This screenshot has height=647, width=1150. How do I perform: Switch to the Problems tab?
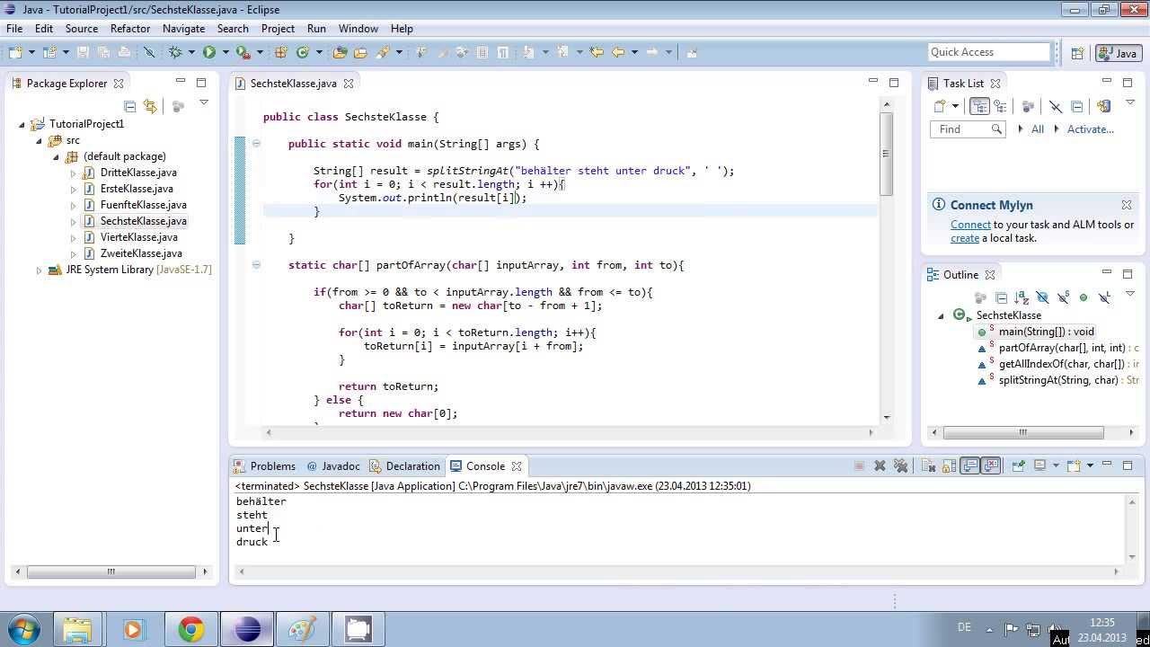point(264,466)
